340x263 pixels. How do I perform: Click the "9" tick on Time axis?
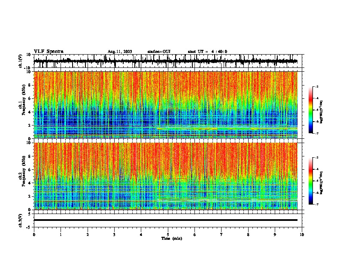(x=275, y=235)
